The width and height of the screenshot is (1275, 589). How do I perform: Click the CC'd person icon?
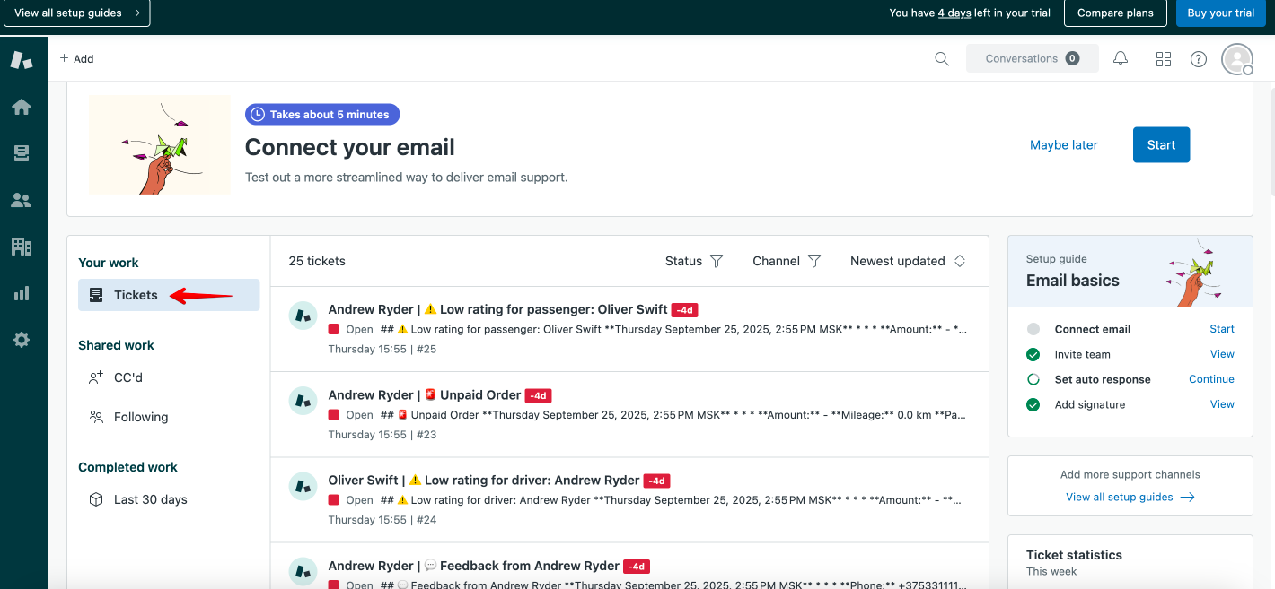coord(96,377)
